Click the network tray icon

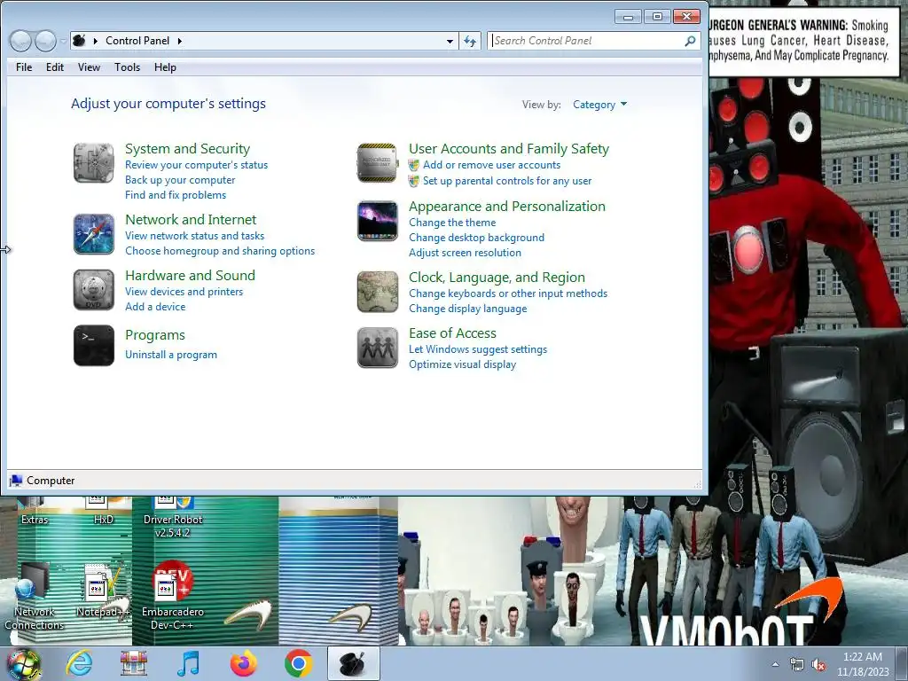(797, 665)
